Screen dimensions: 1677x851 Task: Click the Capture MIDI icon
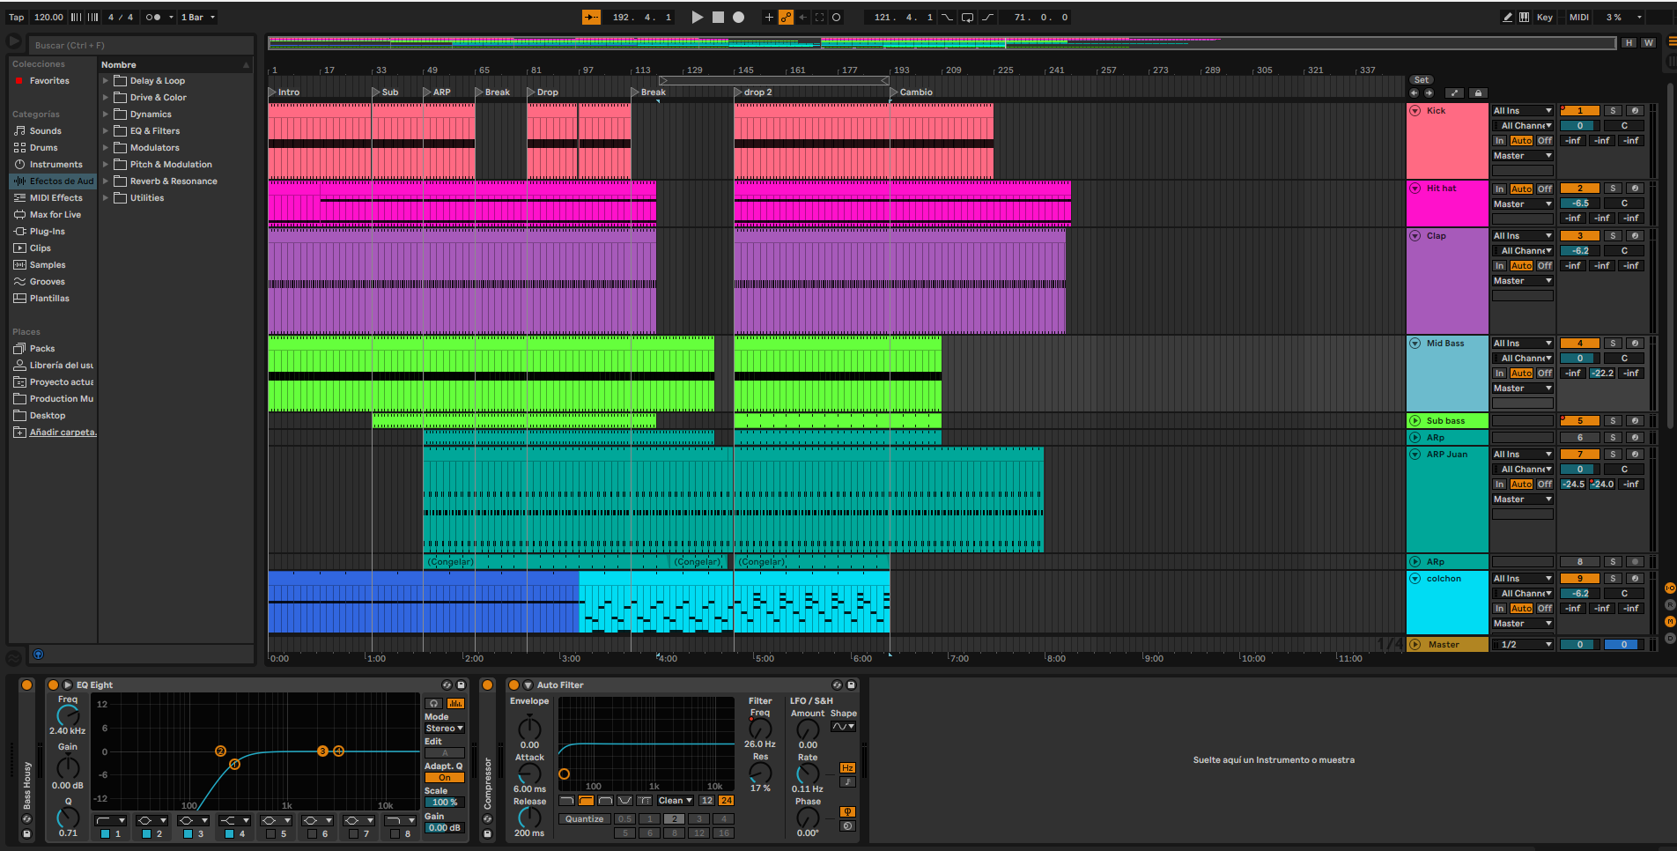[819, 17]
